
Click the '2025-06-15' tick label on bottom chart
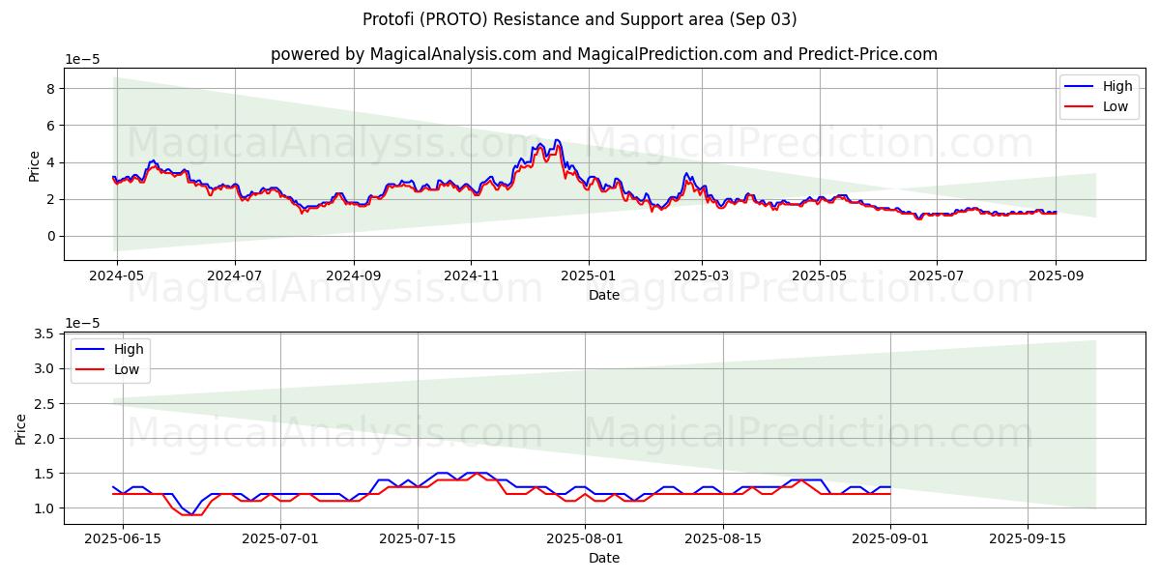tap(124, 538)
